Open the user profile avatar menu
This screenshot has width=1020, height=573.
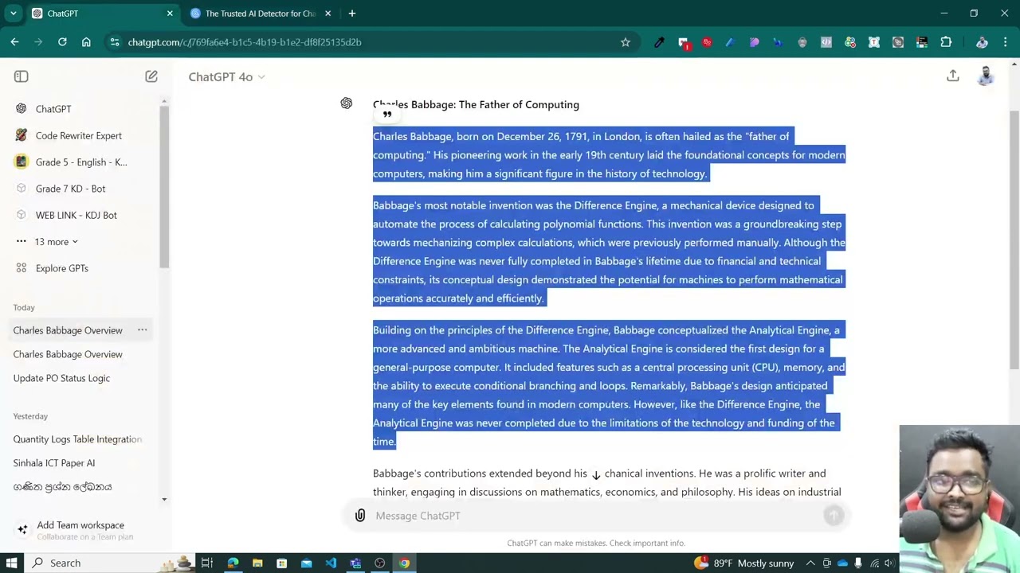986,76
